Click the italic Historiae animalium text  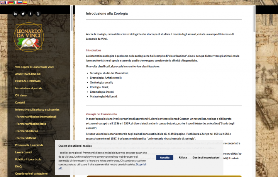(x=207, y=123)
